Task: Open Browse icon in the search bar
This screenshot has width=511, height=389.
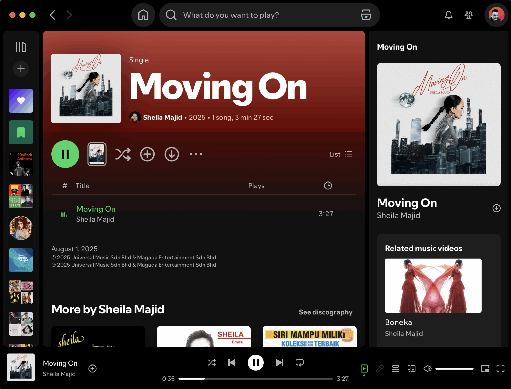Action: tap(366, 15)
